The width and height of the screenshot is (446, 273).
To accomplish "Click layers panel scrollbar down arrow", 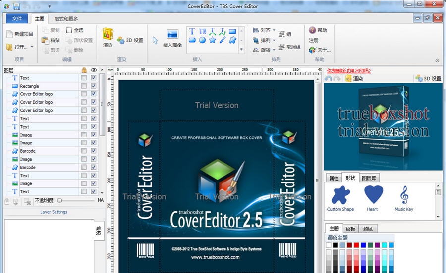I will (102, 193).
